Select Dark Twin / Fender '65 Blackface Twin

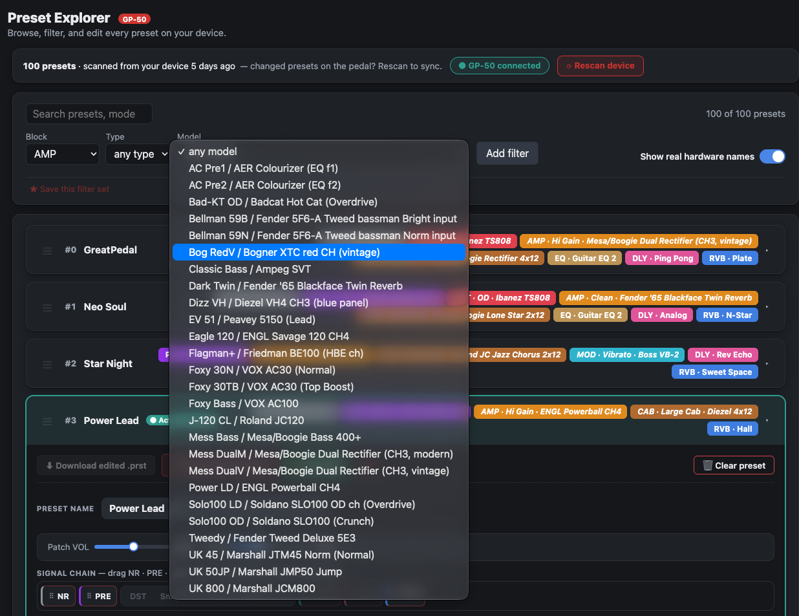(x=319, y=286)
